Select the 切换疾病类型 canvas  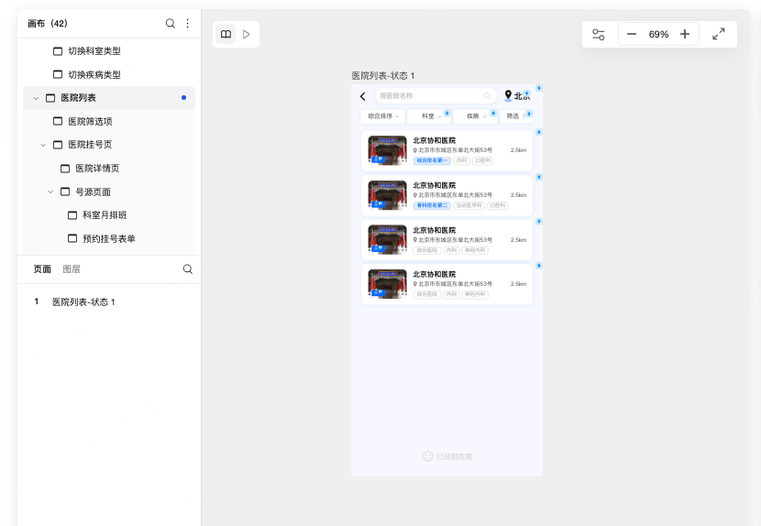94,75
